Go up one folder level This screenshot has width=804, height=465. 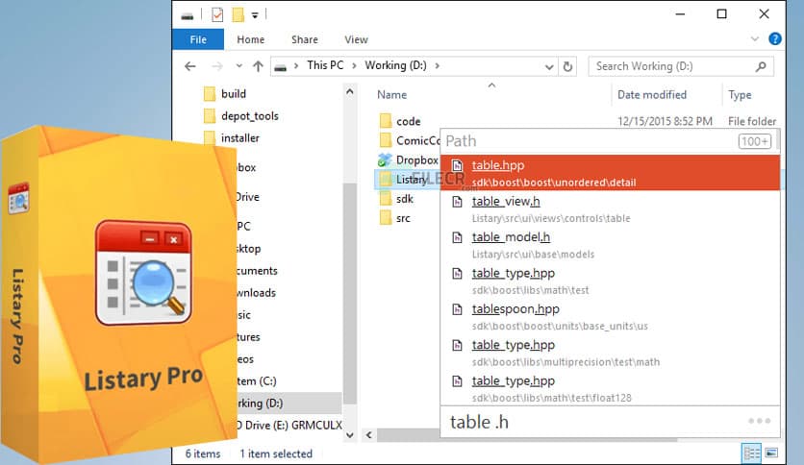coord(258,66)
